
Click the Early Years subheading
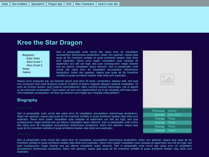pos(25,108)
